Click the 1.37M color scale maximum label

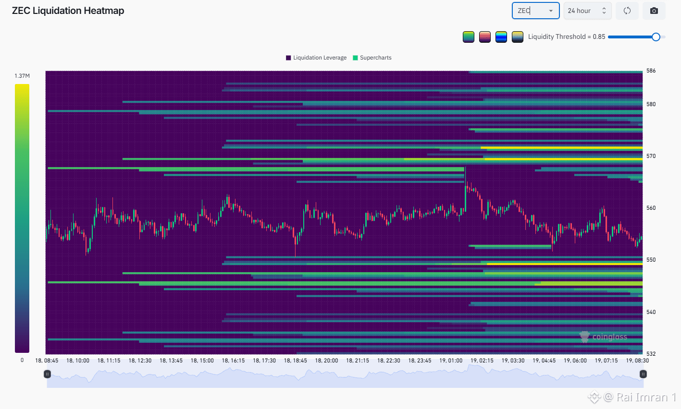point(22,76)
